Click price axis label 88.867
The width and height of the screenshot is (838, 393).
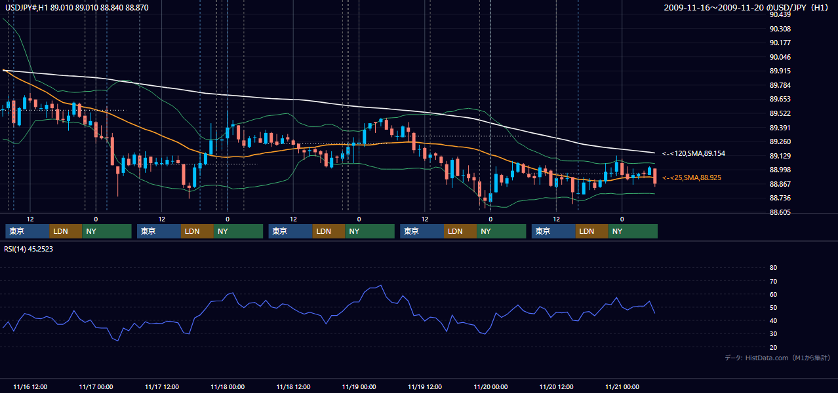(x=780, y=184)
